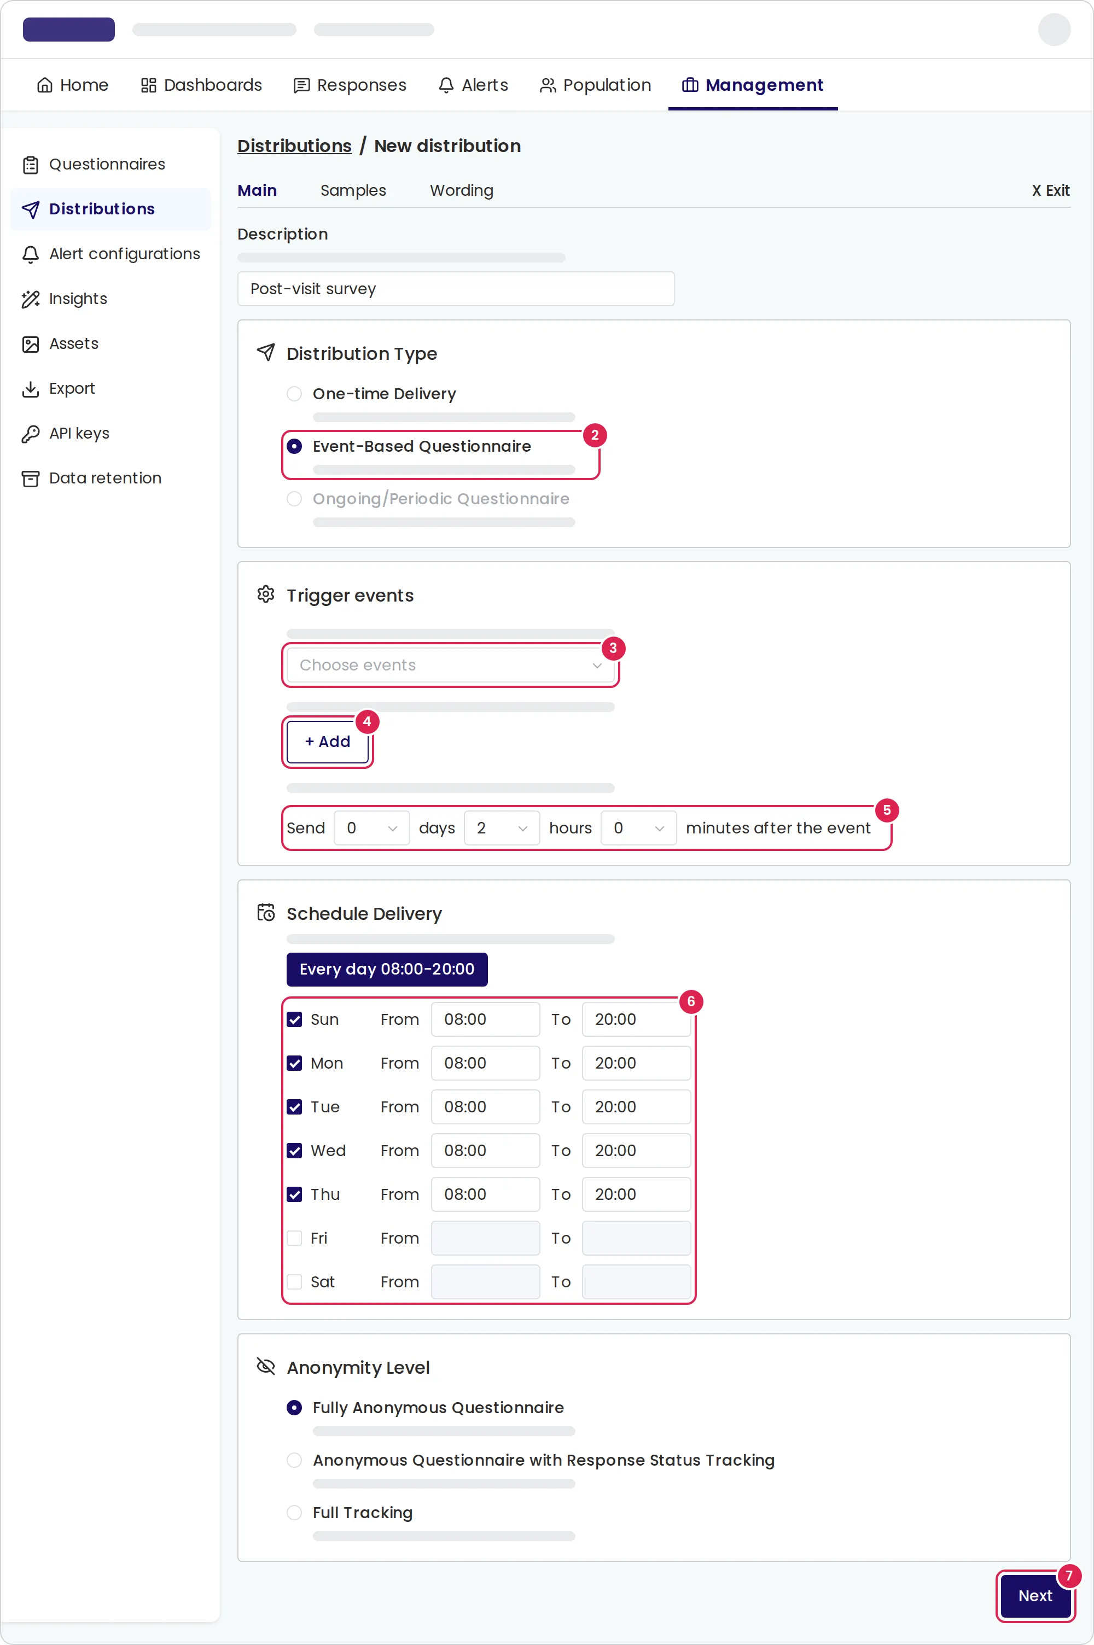Enable the Fri checkbox
Image resolution: width=1094 pixels, height=1645 pixels.
(294, 1239)
